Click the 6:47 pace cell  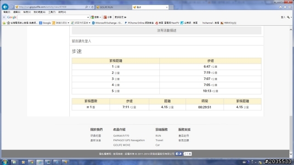pos(210,66)
